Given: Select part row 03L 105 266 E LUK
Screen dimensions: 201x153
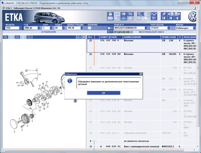Looking at the screenshot, I should coord(141,46).
